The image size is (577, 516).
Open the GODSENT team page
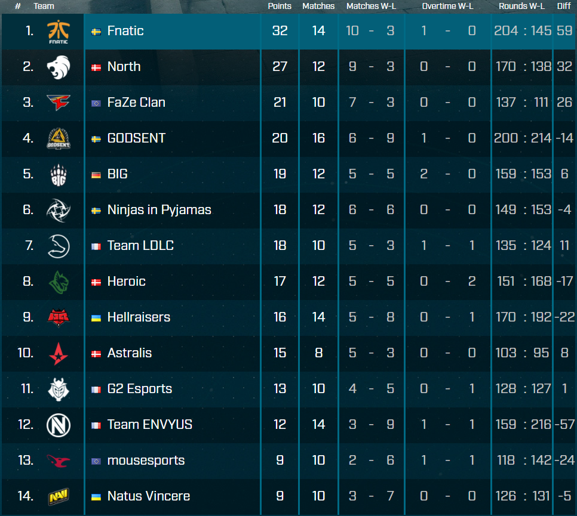(137, 138)
